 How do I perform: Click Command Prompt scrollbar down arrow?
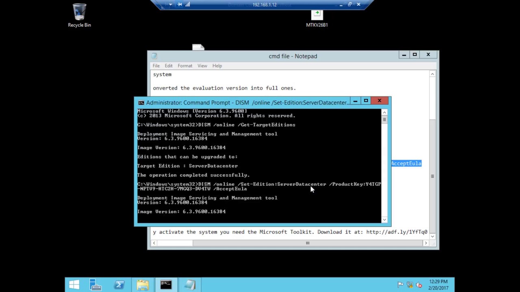tap(384, 220)
